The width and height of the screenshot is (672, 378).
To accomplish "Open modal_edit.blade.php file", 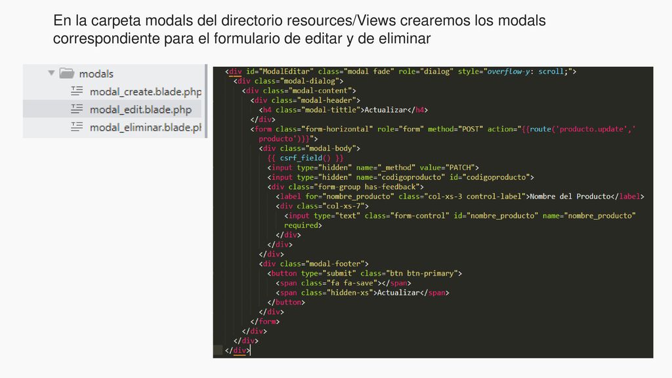I will click(x=140, y=110).
